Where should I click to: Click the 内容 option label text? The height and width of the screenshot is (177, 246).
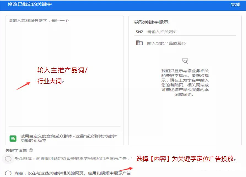[x=73, y=173]
